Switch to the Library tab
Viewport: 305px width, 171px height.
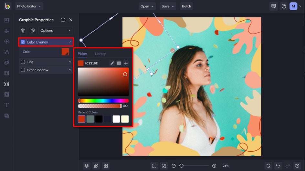(x=100, y=54)
